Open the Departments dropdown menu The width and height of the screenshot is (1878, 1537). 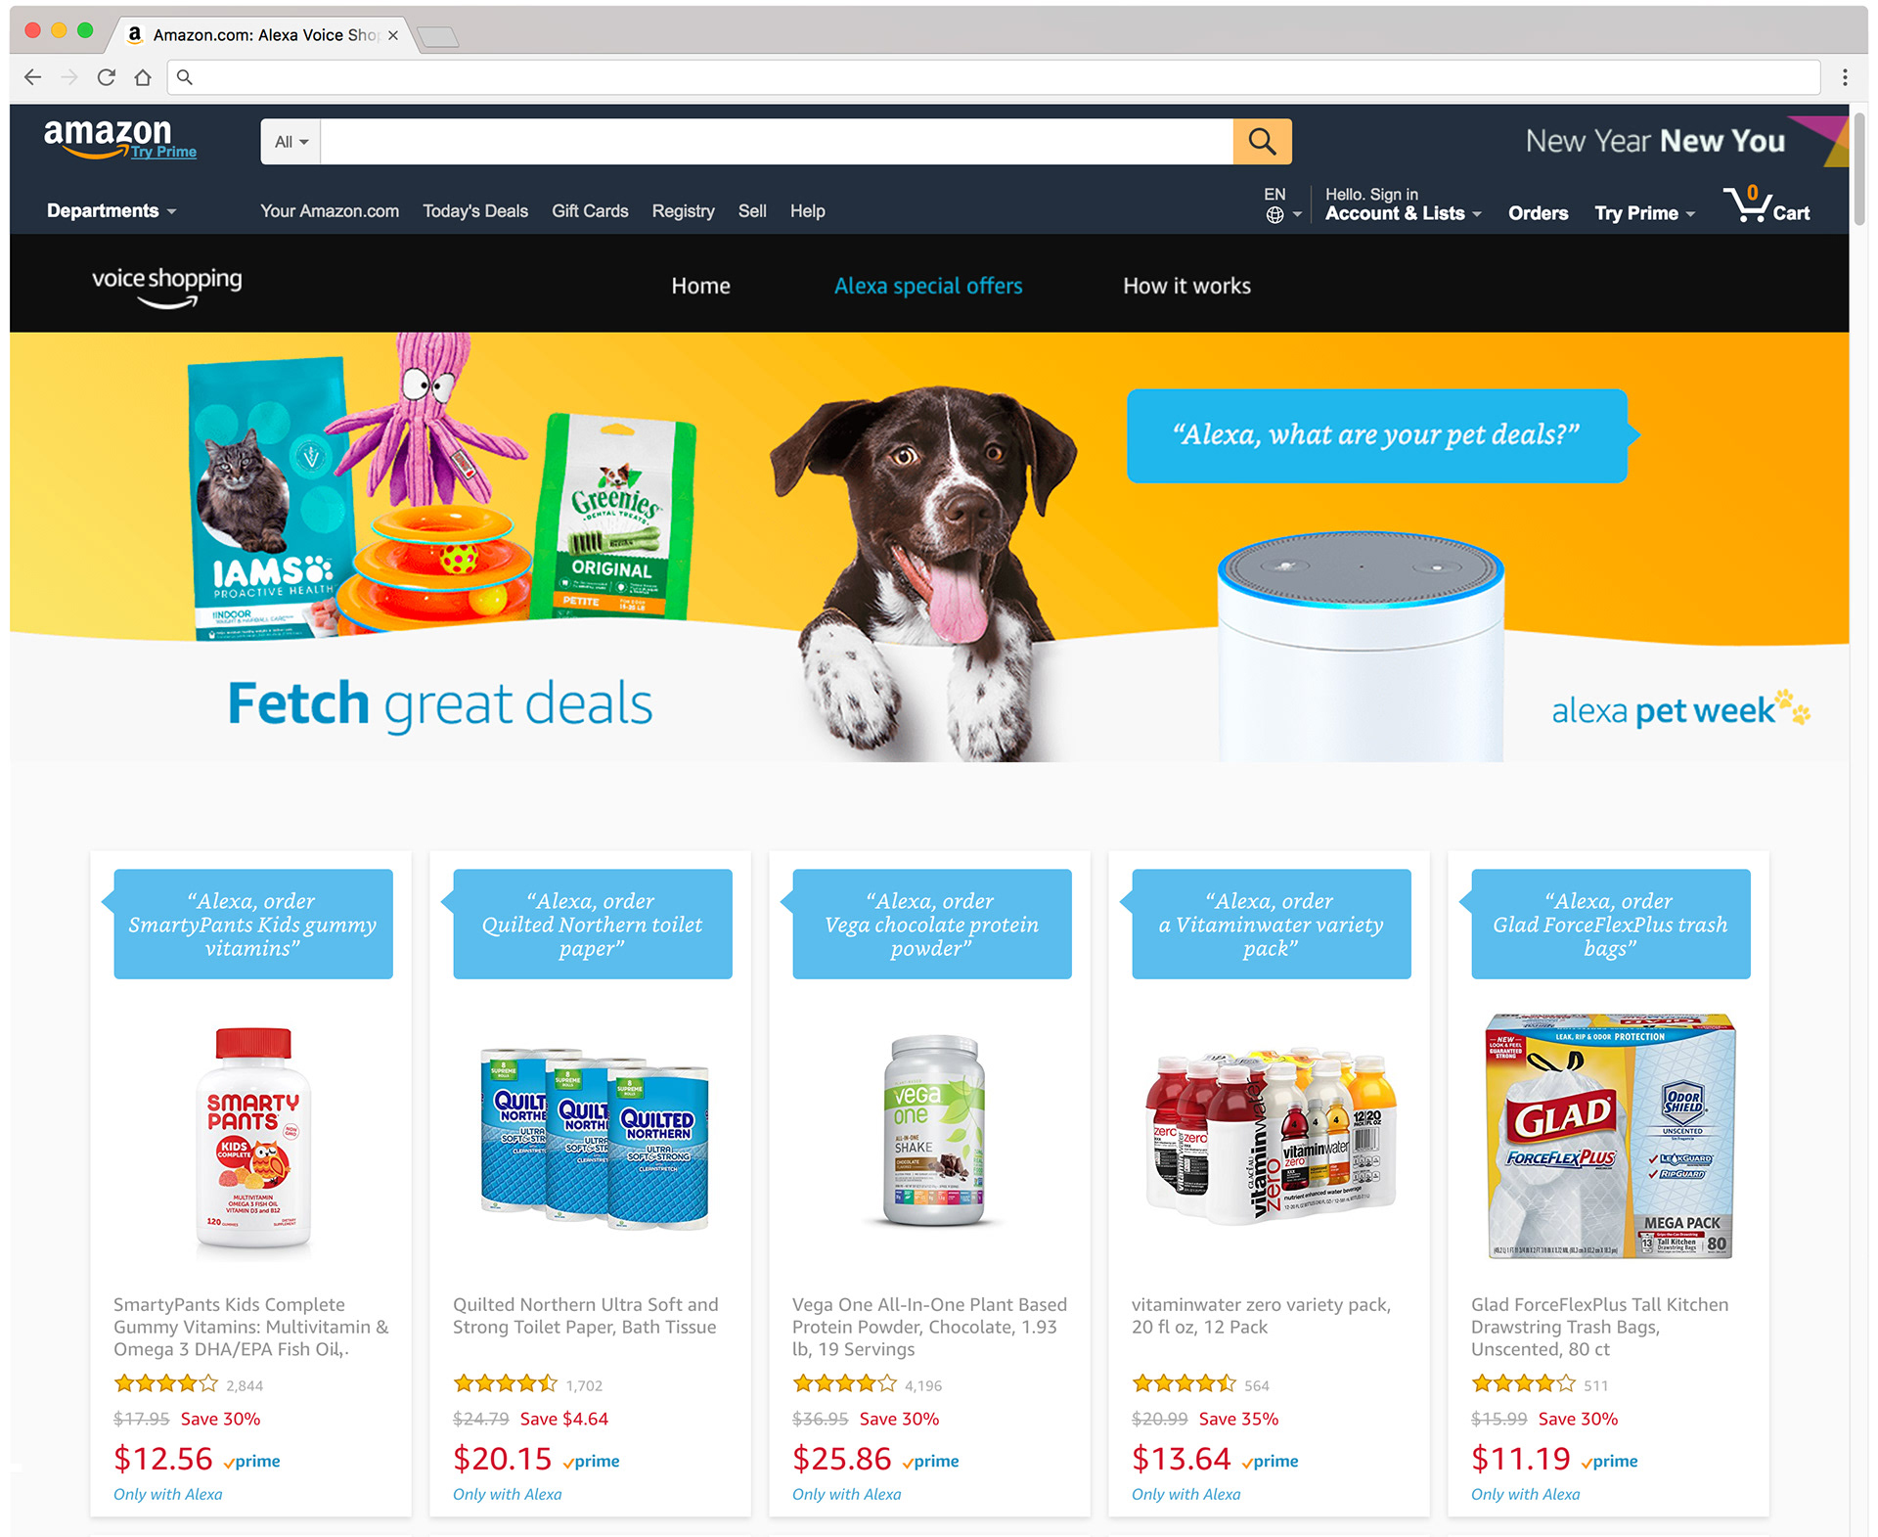point(112,211)
